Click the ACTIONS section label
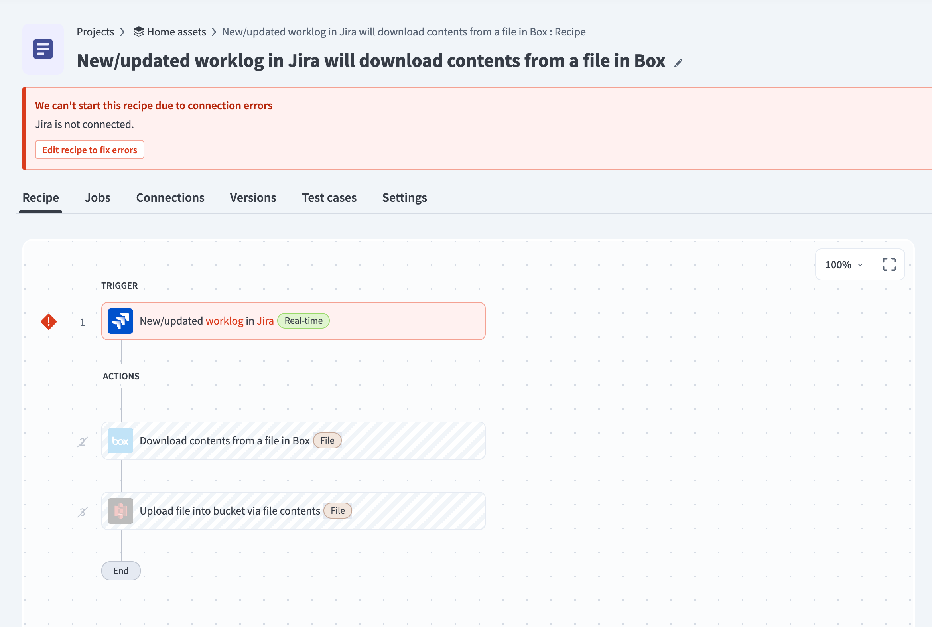932x627 pixels. tap(121, 376)
